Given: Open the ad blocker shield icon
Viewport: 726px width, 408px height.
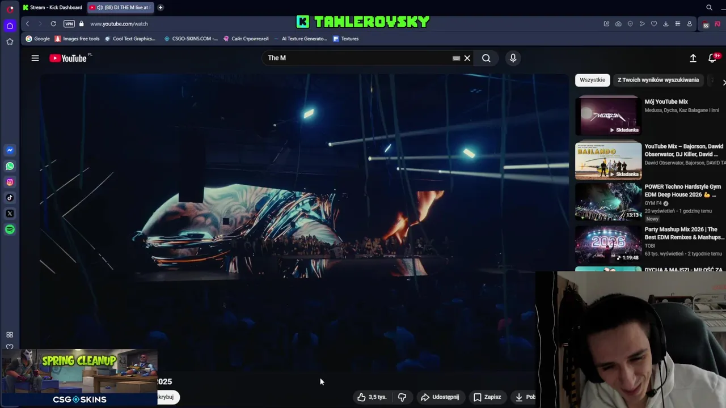Looking at the screenshot, I should [x=630, y=24].
